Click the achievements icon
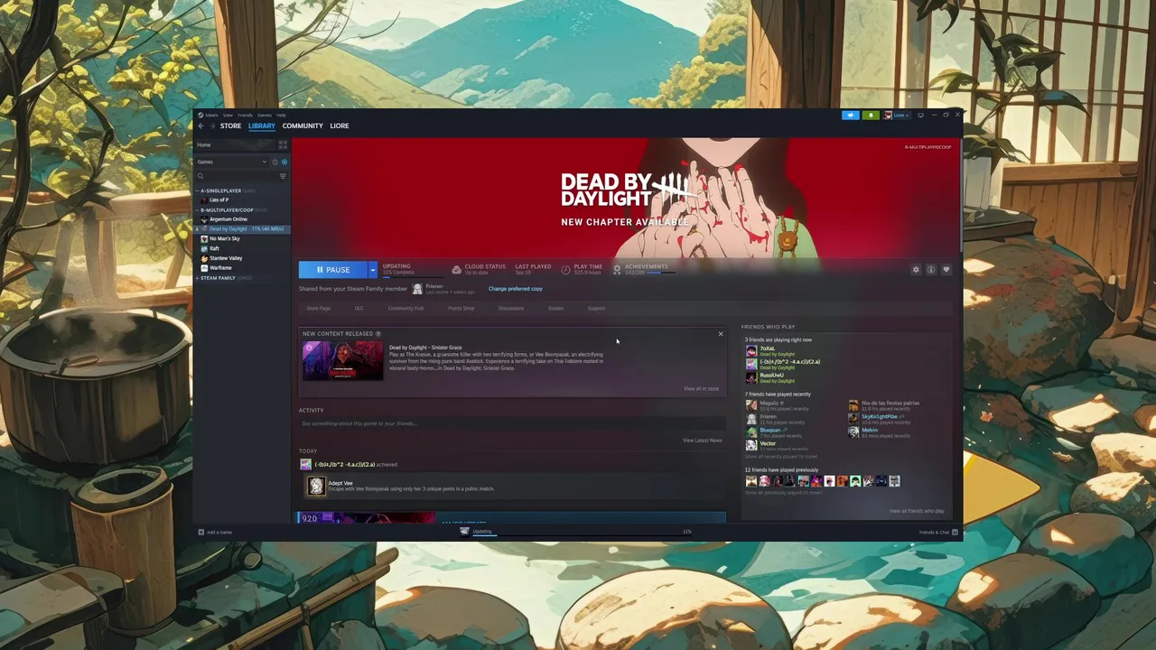This screenshot has width=1156, height=650. coord(617,269)
